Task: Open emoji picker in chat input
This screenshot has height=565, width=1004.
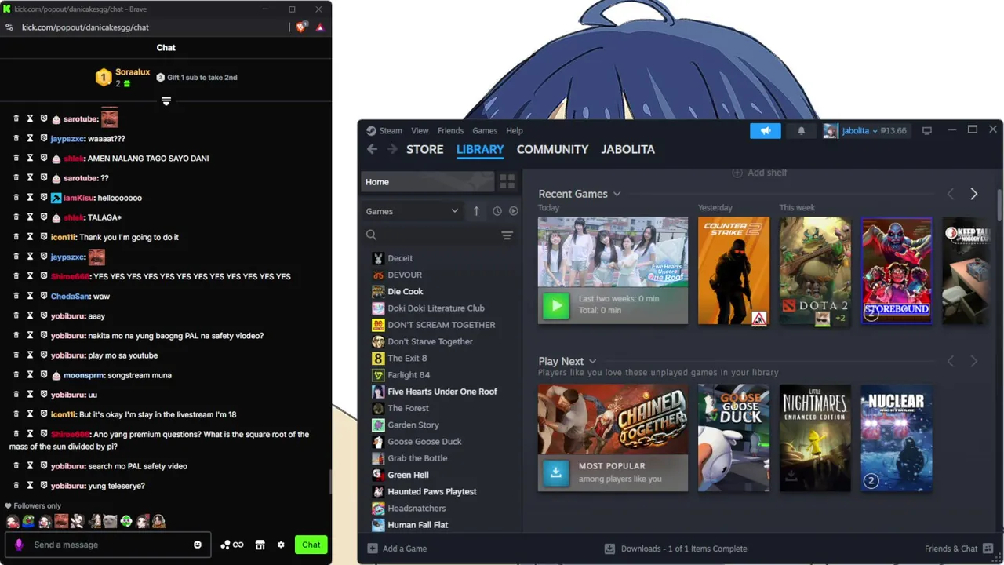Action: point(198,545)
